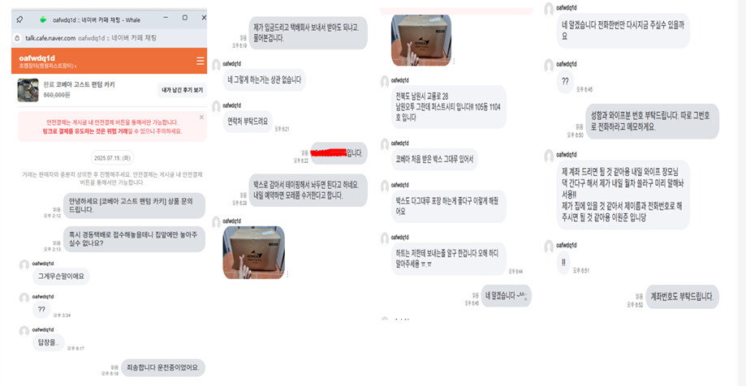Image resolution: width=746 pixels, height=386 pixels.
Task: Open the hamburger menu in orange header
Action: coord(201,61)
